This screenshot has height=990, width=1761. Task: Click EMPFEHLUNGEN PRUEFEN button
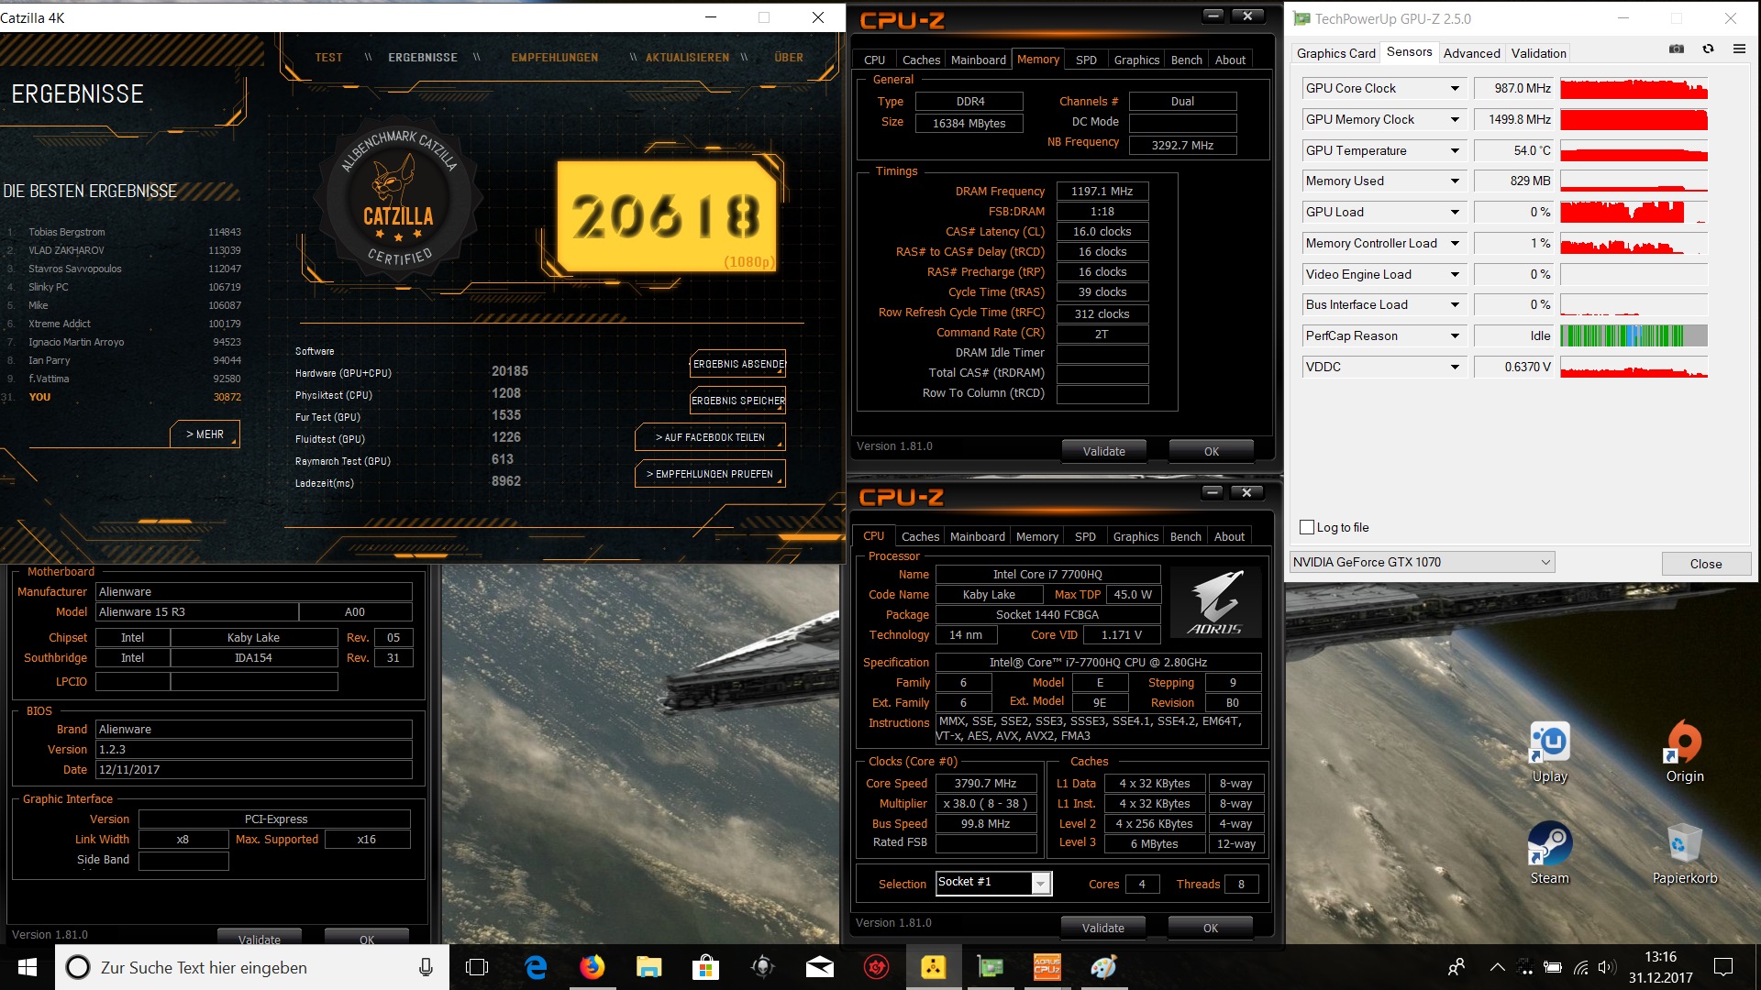pos(710,474)
